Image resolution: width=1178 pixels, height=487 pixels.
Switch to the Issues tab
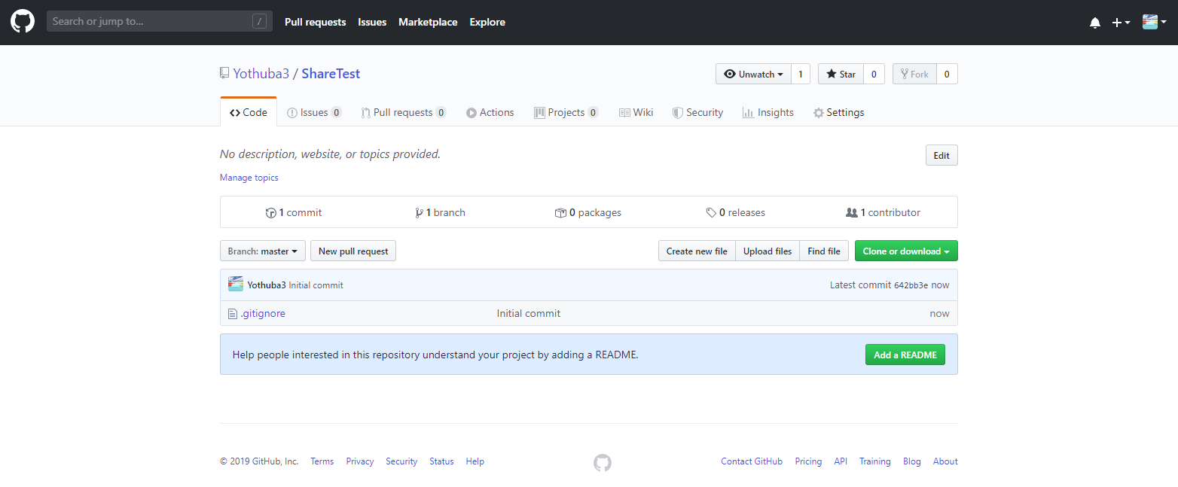313,112
